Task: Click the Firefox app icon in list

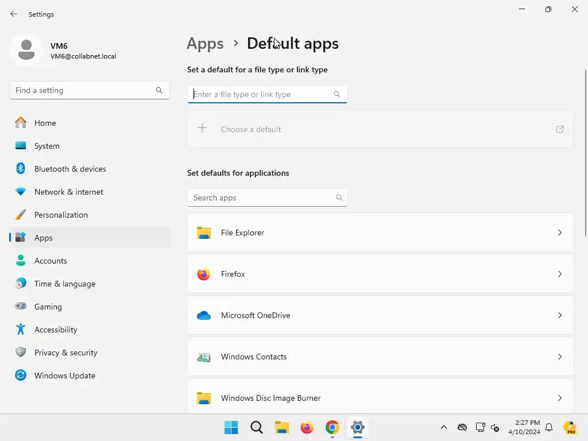Action: [204, 274]
